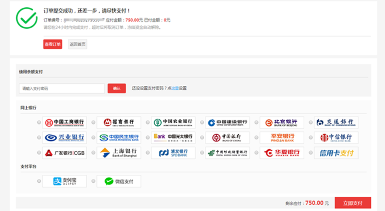385x211 pixels.
Task: Click the 平安银行 logo tile
Action: 282,137
